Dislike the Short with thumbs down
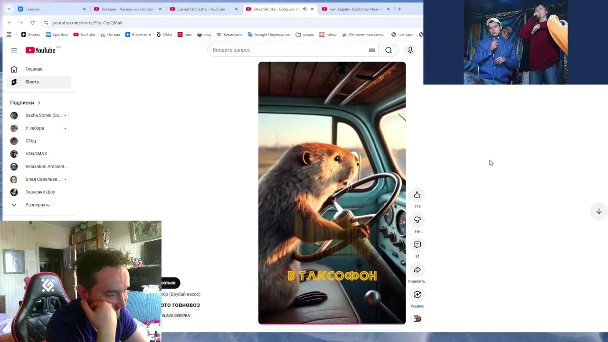This screenshot has height=342, width=608. click(x=417, y=219)
